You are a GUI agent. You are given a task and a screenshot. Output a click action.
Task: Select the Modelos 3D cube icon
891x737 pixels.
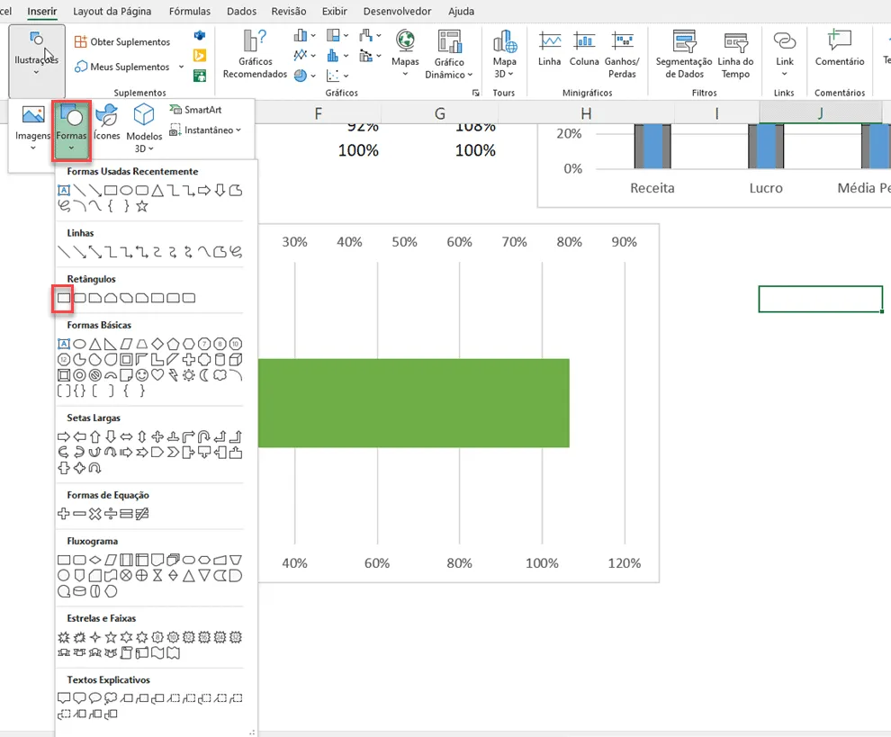click(x=144, y=115)
